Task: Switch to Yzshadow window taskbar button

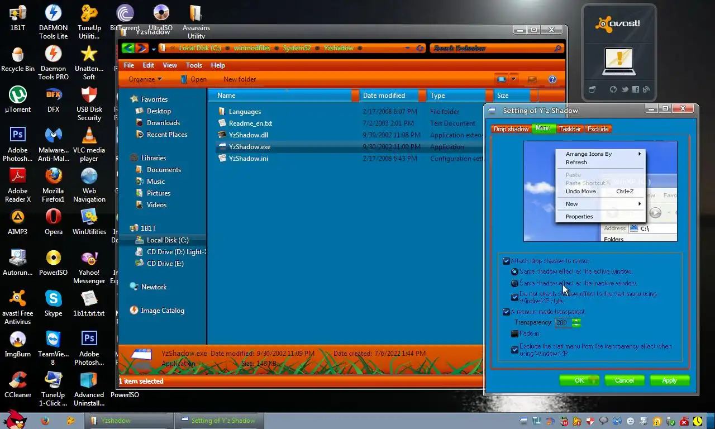Action: pyautogui.click(x=129, y=421)
